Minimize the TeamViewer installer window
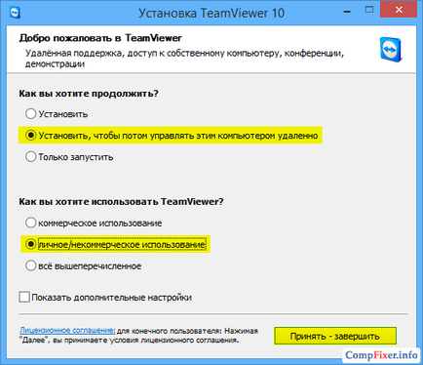 pos(347,11)
